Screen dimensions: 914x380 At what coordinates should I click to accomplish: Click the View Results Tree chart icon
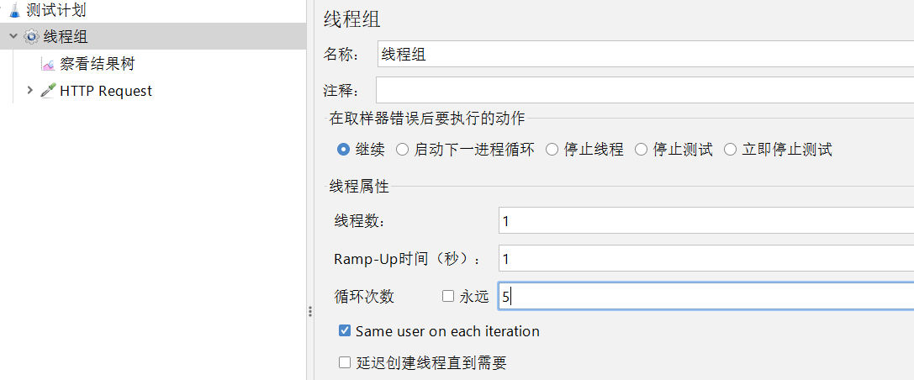pos(48,64)
